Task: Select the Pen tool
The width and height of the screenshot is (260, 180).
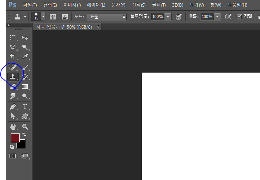Action: coord(13,107)
